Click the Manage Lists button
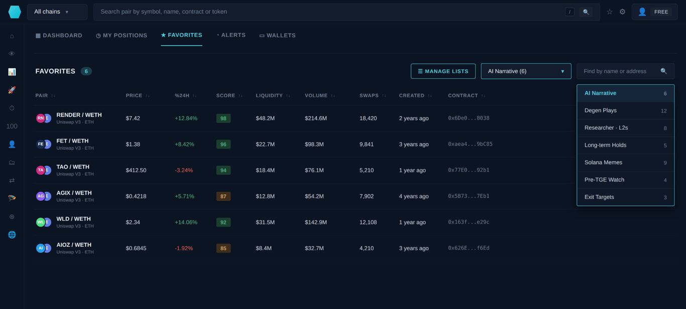The height and width of the screenshot is (309, 686). click(x=443, y=71)
